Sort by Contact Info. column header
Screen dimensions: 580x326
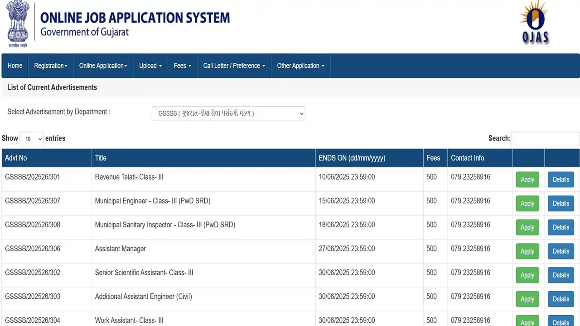480,158
